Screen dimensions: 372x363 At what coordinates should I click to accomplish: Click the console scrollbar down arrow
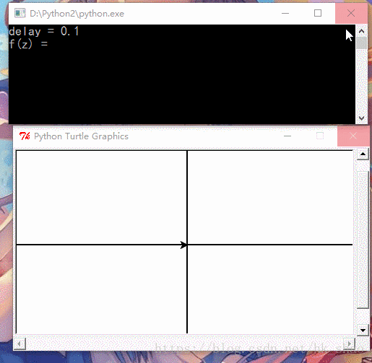pyautogui.click(x=361, y=118)
